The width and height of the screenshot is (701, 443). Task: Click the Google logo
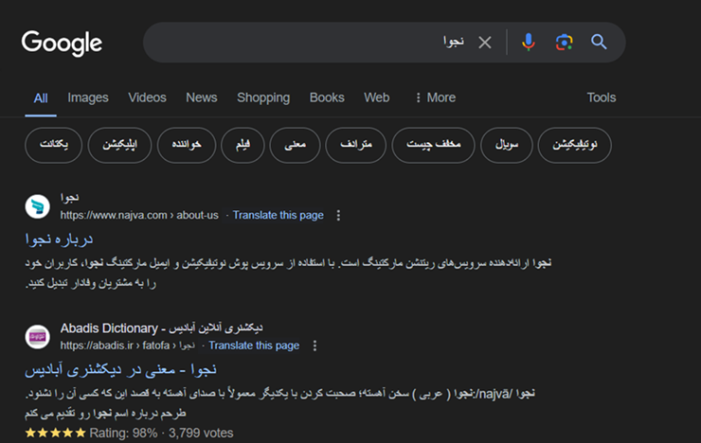(62, 44)
